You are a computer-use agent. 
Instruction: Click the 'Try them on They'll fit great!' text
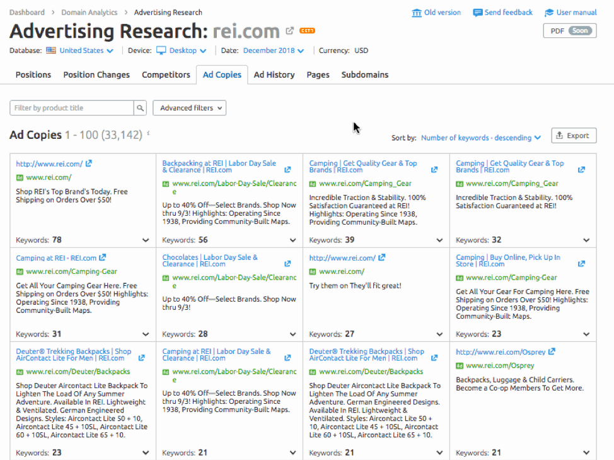click(x=355, y=286)
